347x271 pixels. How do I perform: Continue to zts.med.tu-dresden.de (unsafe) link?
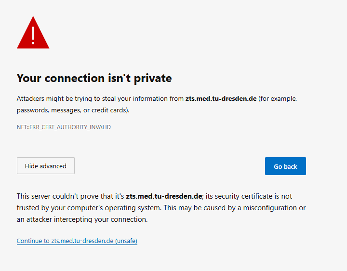click(77, 241)
